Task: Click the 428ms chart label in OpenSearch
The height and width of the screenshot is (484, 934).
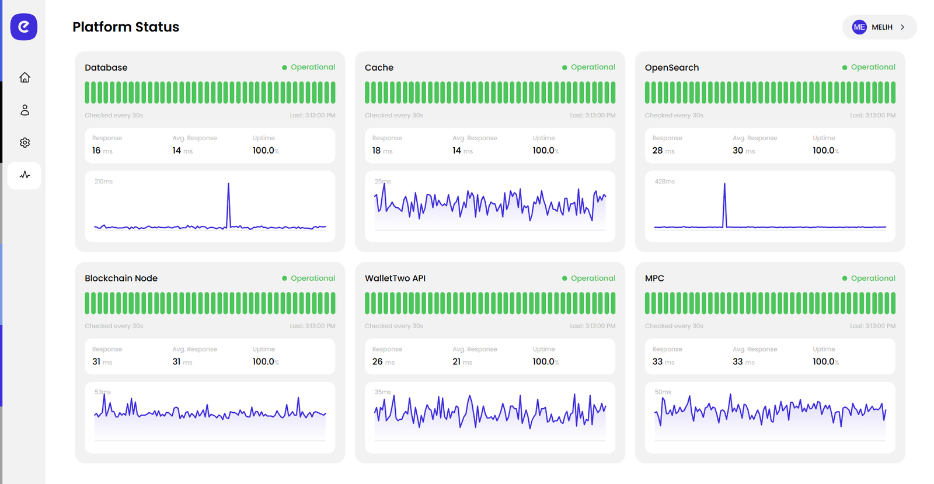Action: tap(664, 182)
